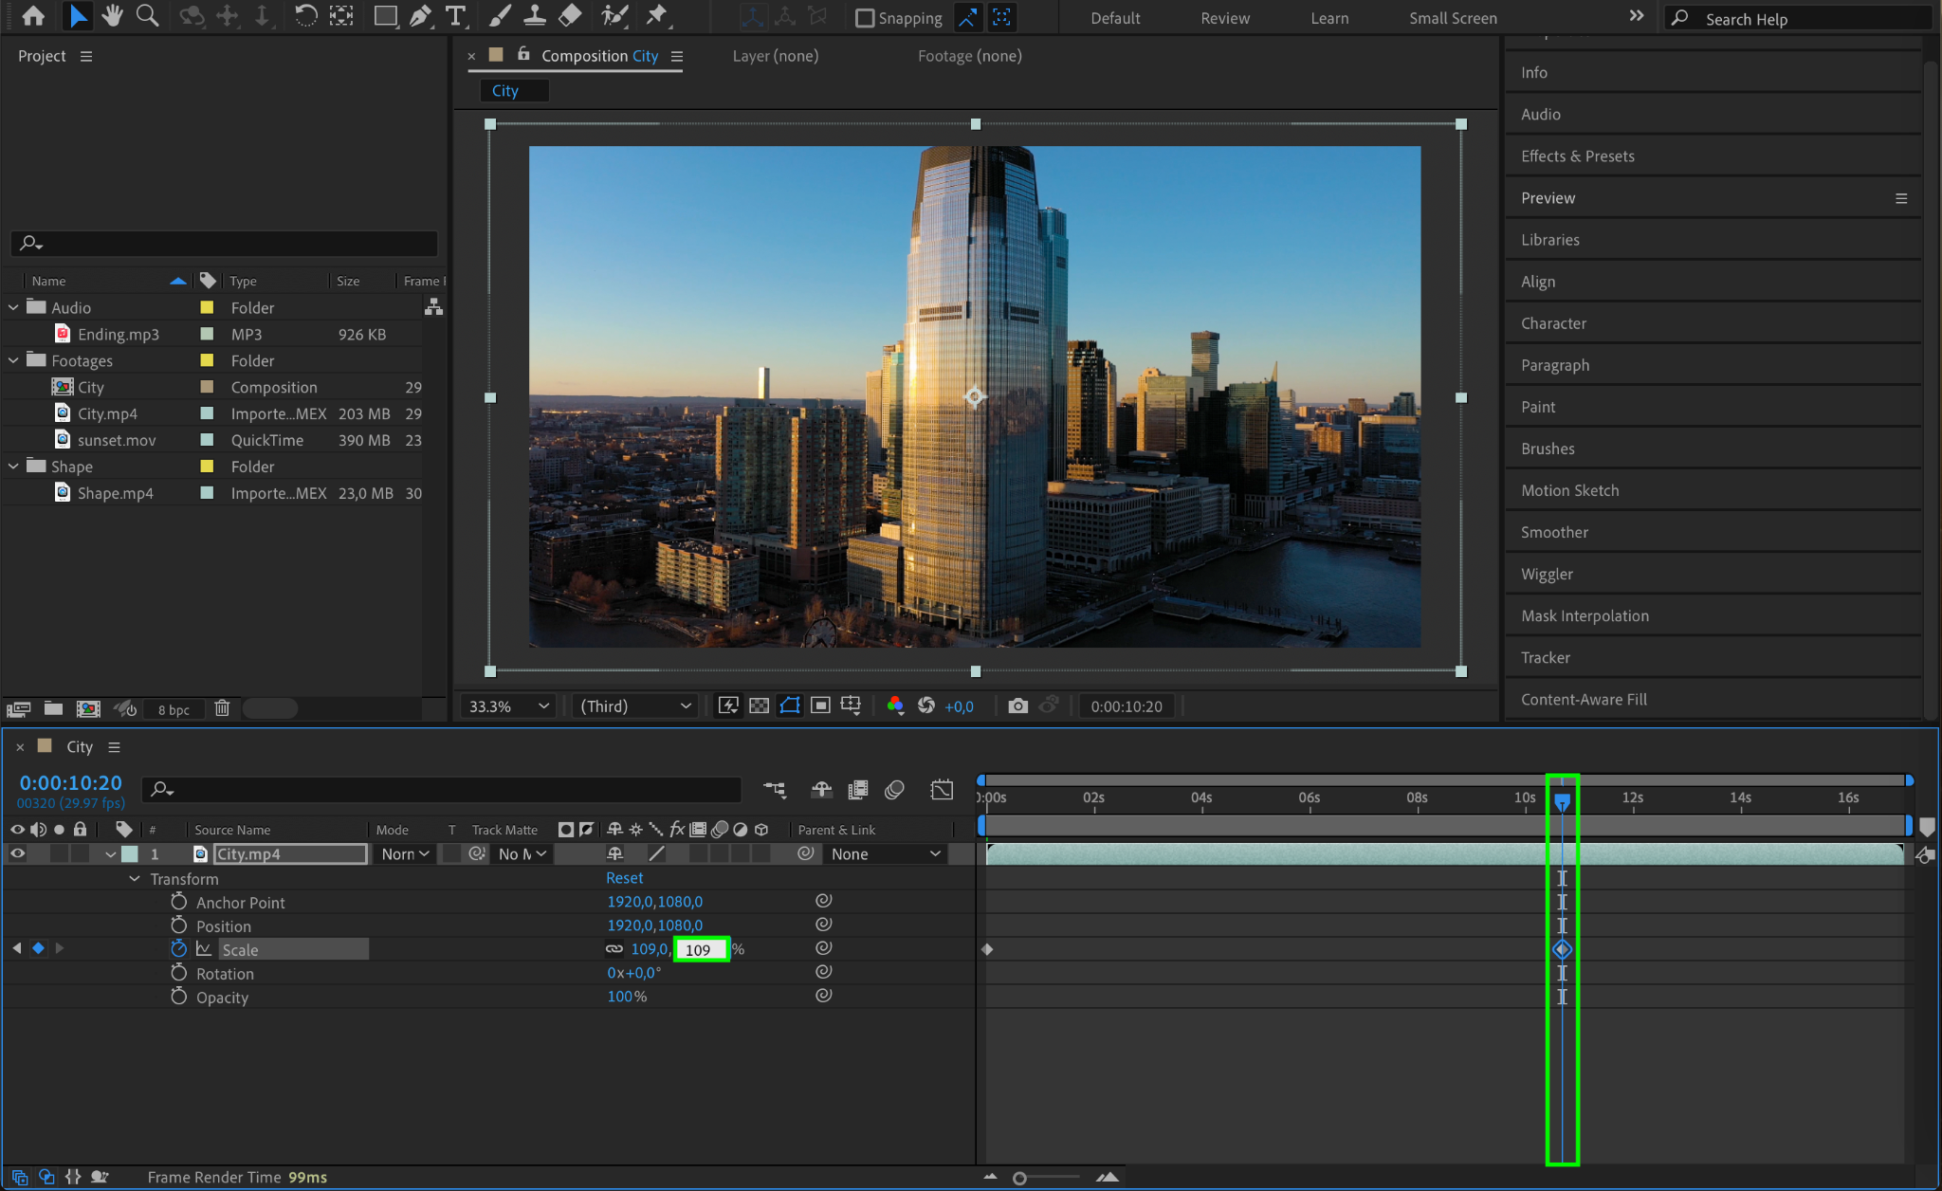Collapse the Footages folder
This screenshot has width=1942, height=1191.
[x=13, y=360]
